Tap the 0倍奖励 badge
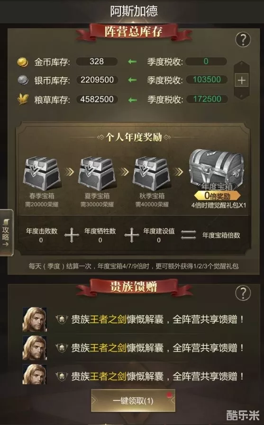This screenshot has height=425, width=264. pyautogui.click(x=217, y=195)
